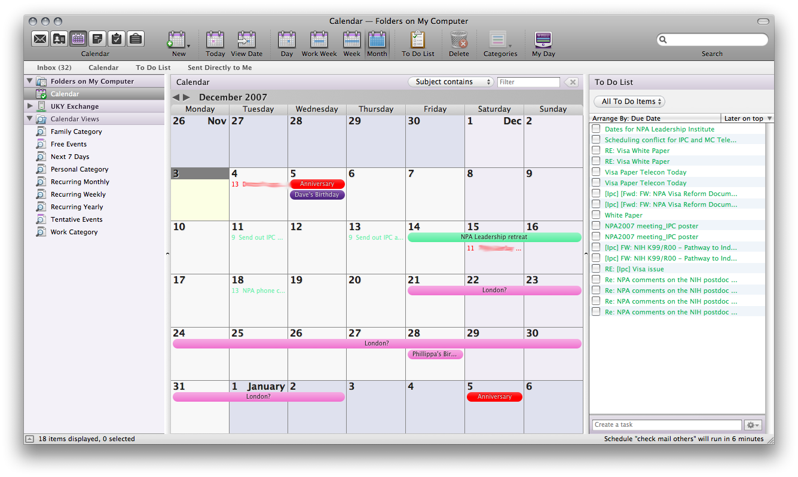This screenshot has width=798, height=477.
Task: Check off 'Scheduling conflict for IPC' task
Action: click(x=596, y=139)
